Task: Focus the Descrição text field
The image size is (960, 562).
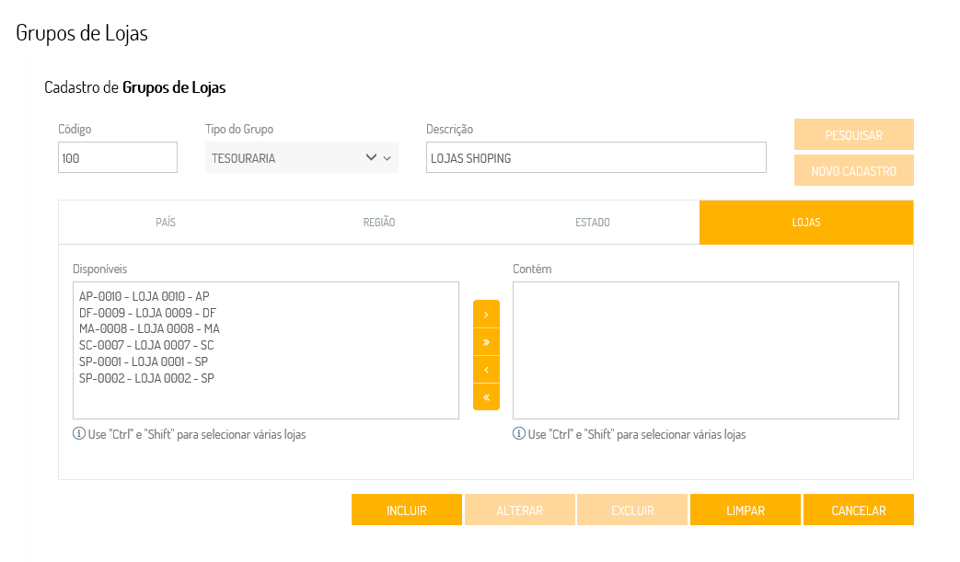Action: [596, 157]
